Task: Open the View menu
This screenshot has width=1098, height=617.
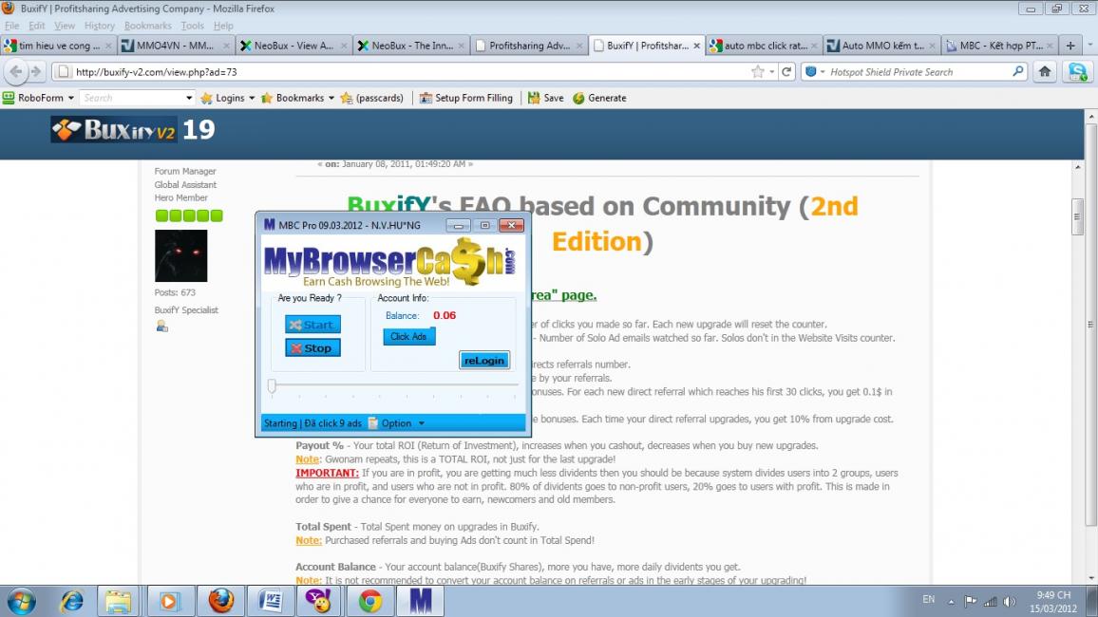Action: point(65,26)
